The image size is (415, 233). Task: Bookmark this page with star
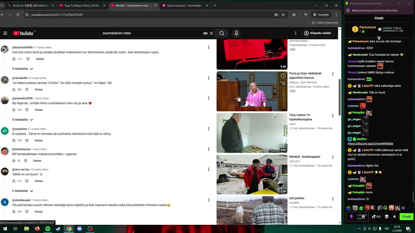[x=283, y=15]
